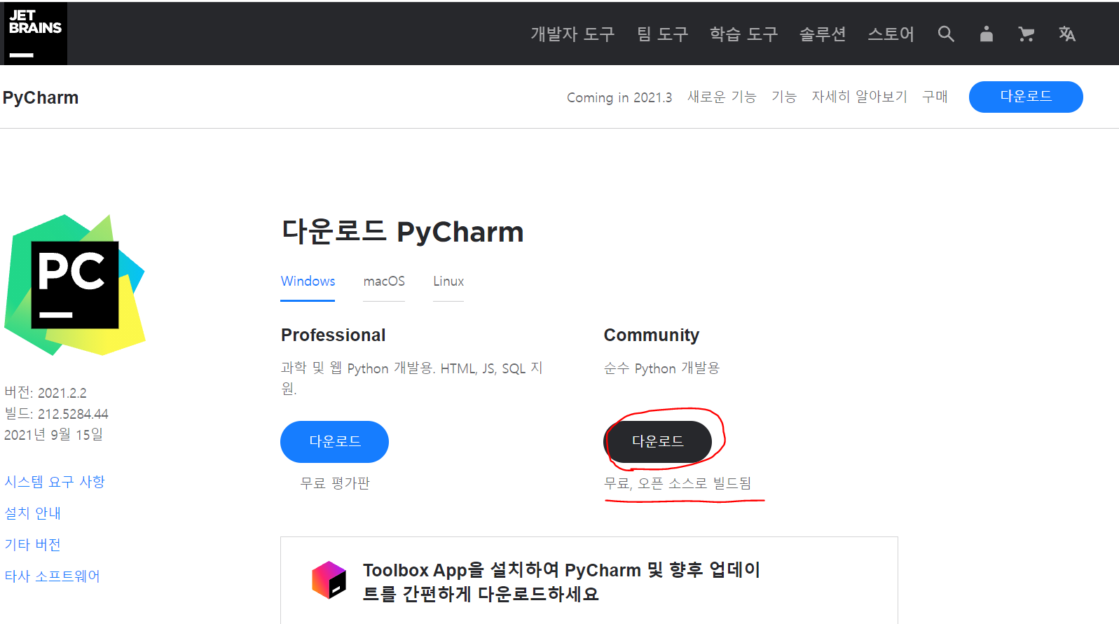Open the 기타 버전 link

[x=32, y=545]
